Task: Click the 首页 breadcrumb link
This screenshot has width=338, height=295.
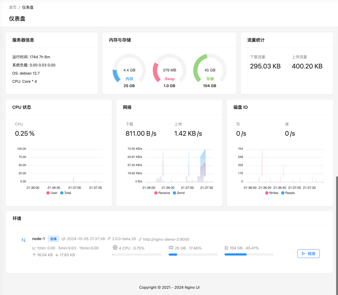Action: pos(13,7)
